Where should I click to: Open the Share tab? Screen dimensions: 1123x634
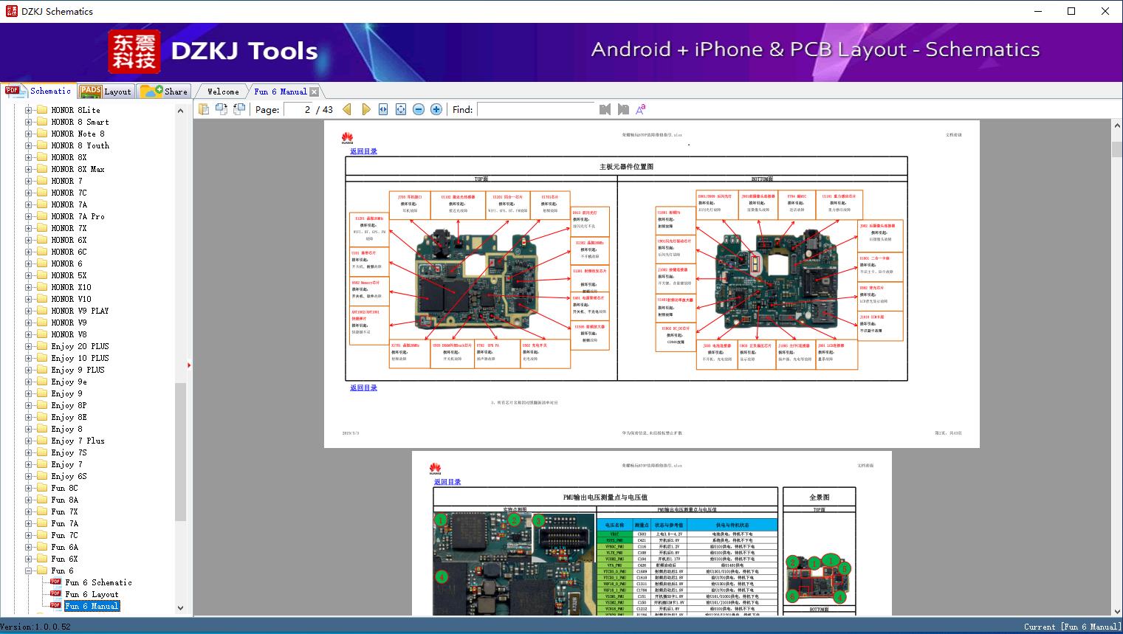coord(165,92)
